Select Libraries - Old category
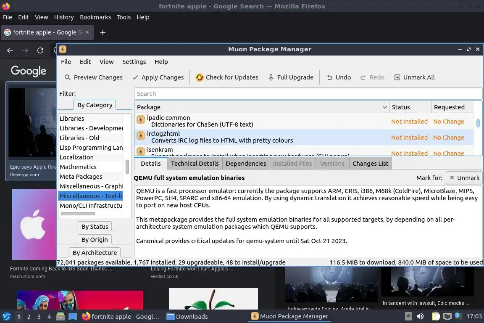Screen dimensions: 484x323 pyautogui.click(x=91, y=138)
